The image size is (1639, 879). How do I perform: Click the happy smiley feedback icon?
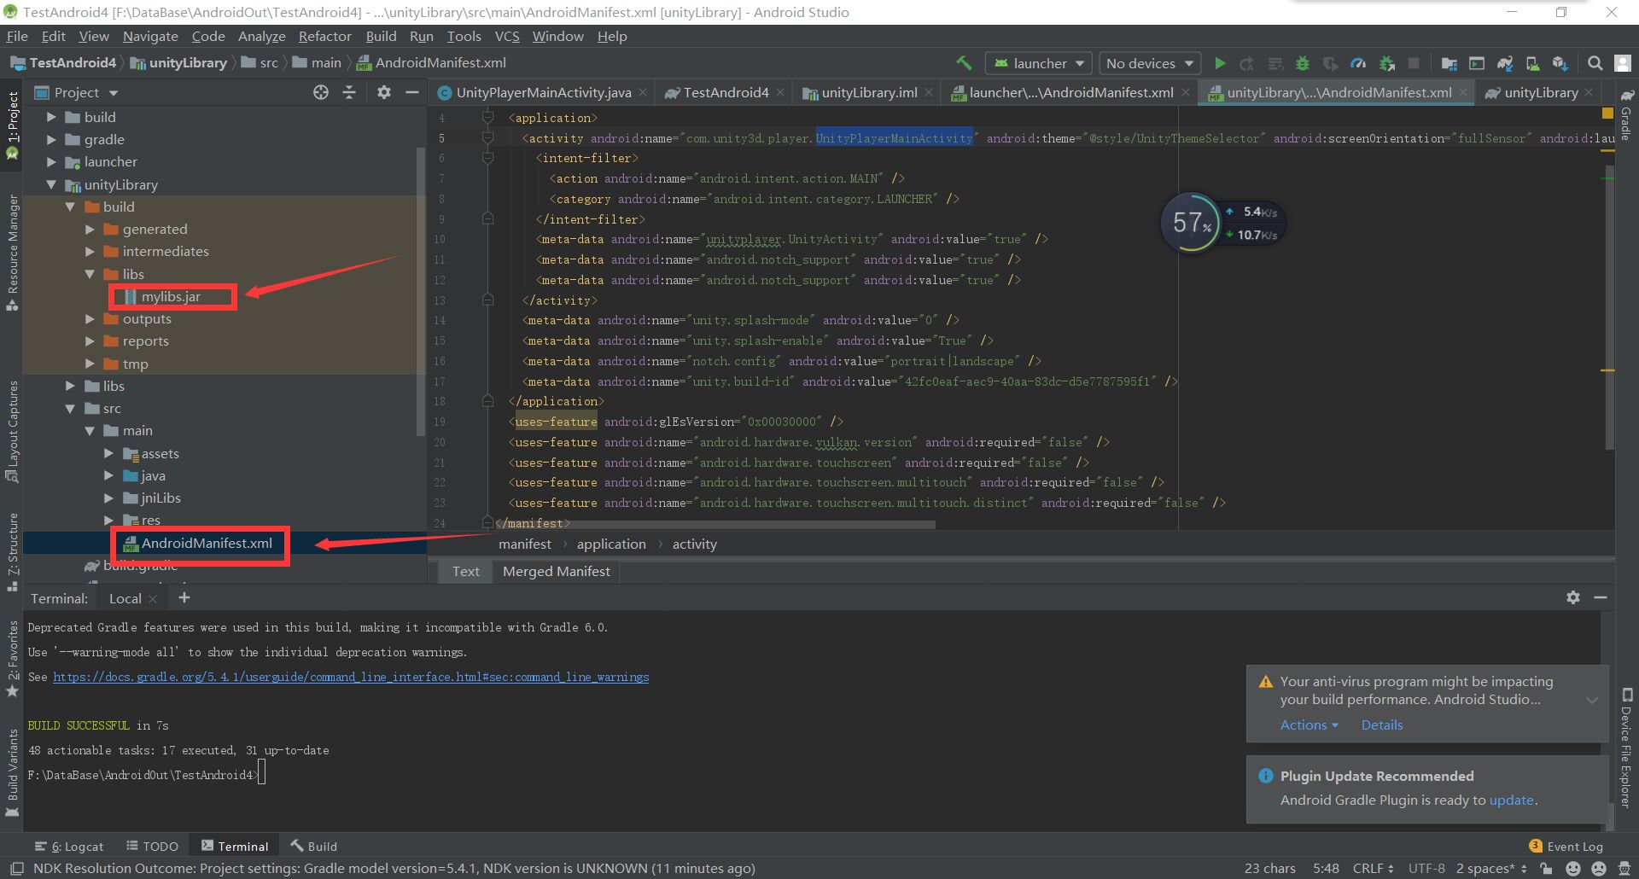pos(1573,868)
